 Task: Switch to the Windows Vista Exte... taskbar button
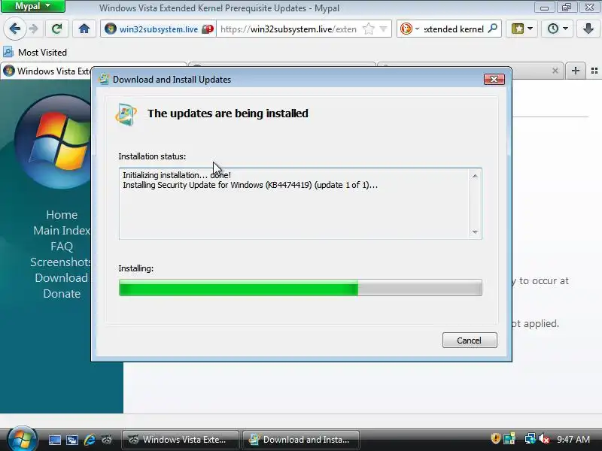coord(180,440)
